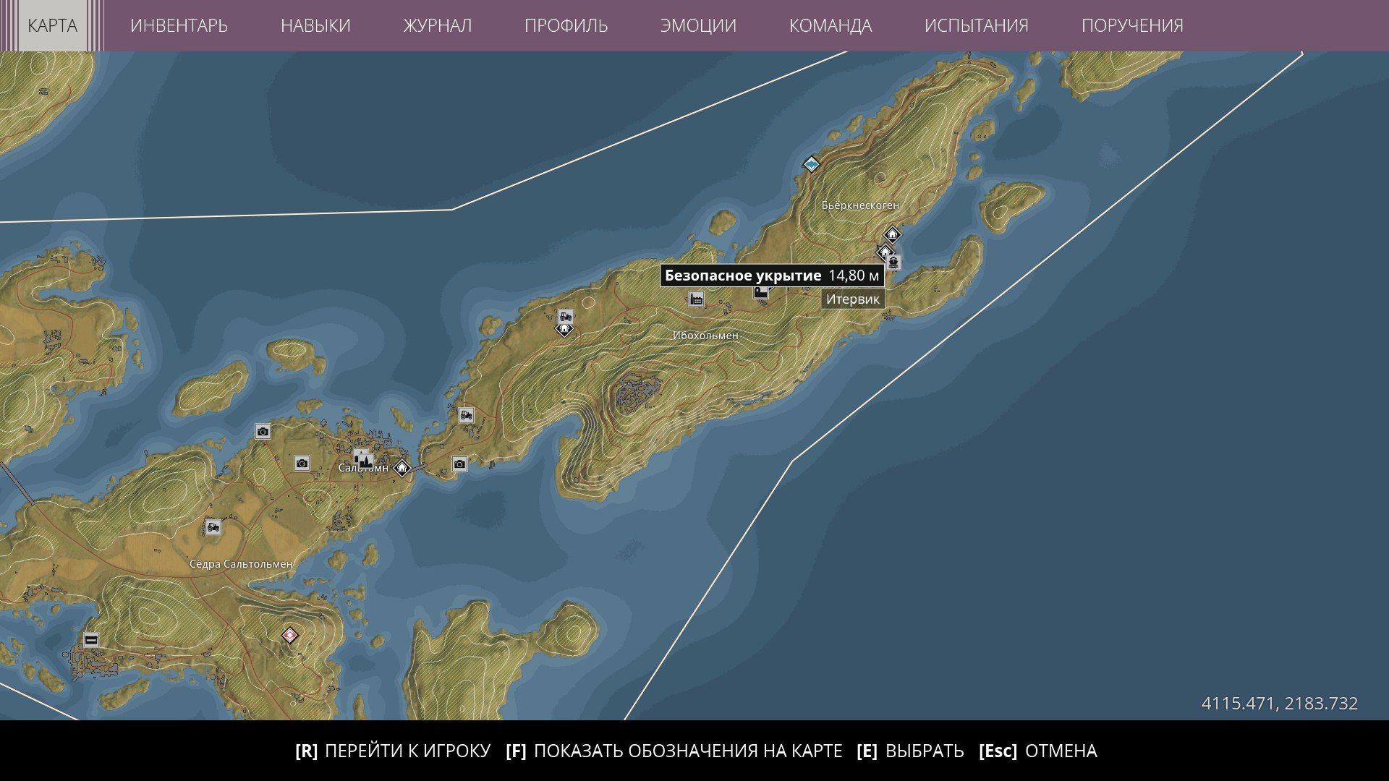
Task: Go to the ЖУРНАЛ tab
Action: coord(437,25)
